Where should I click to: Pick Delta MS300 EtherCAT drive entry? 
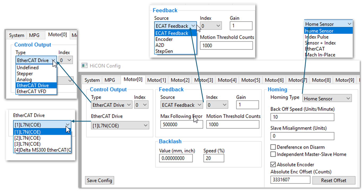pos(42,150)
